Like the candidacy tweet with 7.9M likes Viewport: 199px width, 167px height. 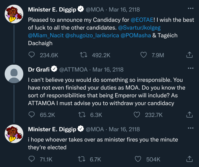click(x=143, y=55)
